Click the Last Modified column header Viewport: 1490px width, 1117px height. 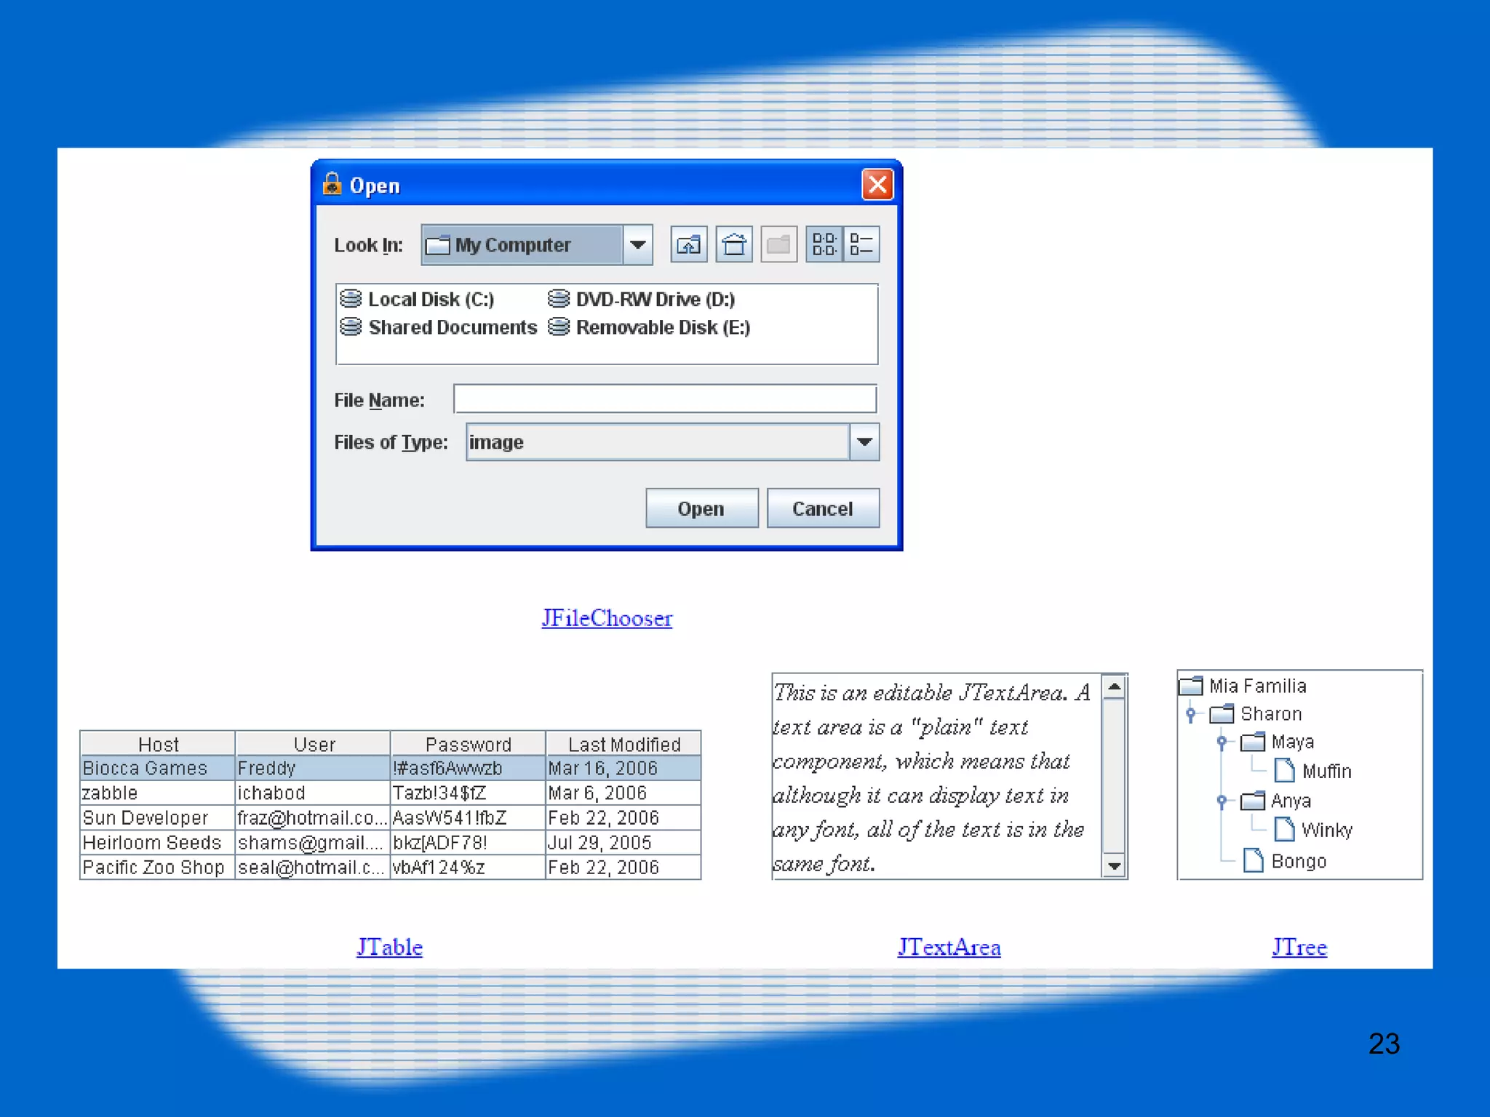(624, 744)
